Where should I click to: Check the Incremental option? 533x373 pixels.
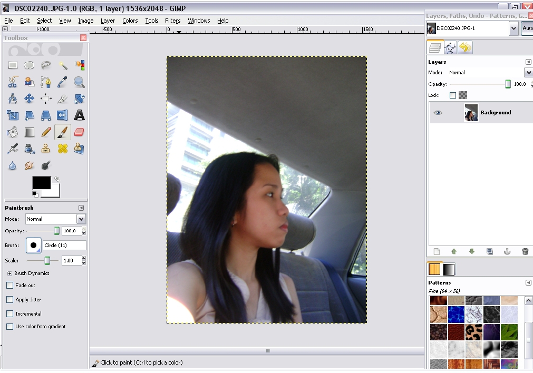point(10,314)
